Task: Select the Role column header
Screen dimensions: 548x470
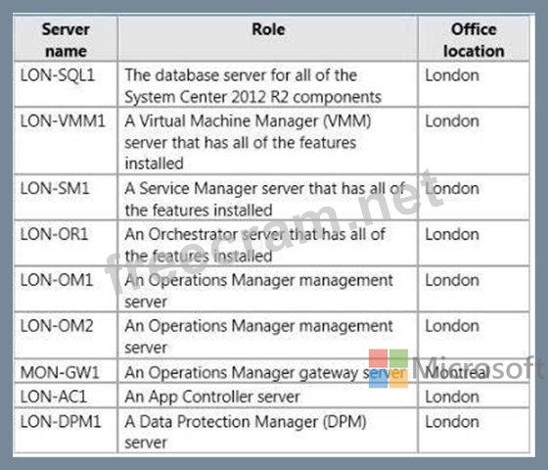Action: [268, 39]
